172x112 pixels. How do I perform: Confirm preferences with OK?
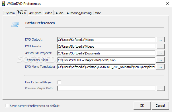142,105
